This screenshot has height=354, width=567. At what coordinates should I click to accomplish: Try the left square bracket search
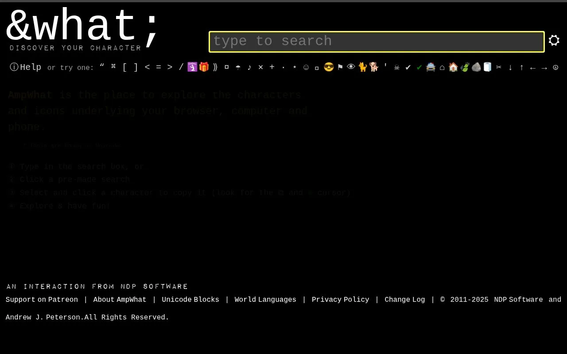(124, 67)
